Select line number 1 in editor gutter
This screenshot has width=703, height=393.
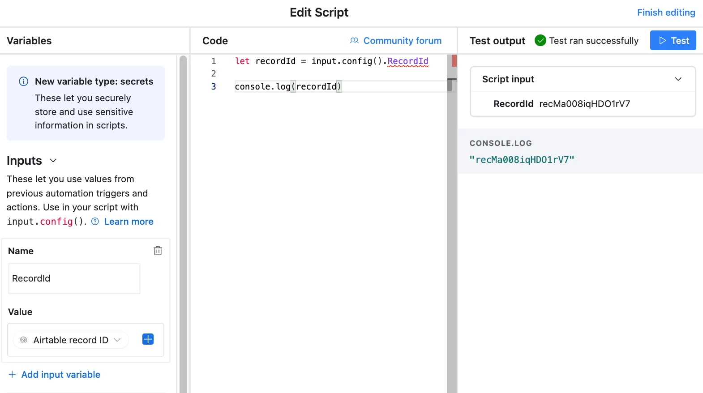pyautogui.click(x=214, y=61)
